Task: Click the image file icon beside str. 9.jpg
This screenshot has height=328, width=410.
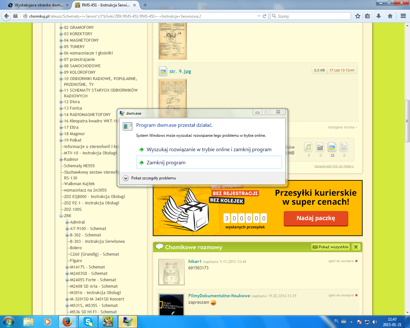Action: (x=163, y=71)
